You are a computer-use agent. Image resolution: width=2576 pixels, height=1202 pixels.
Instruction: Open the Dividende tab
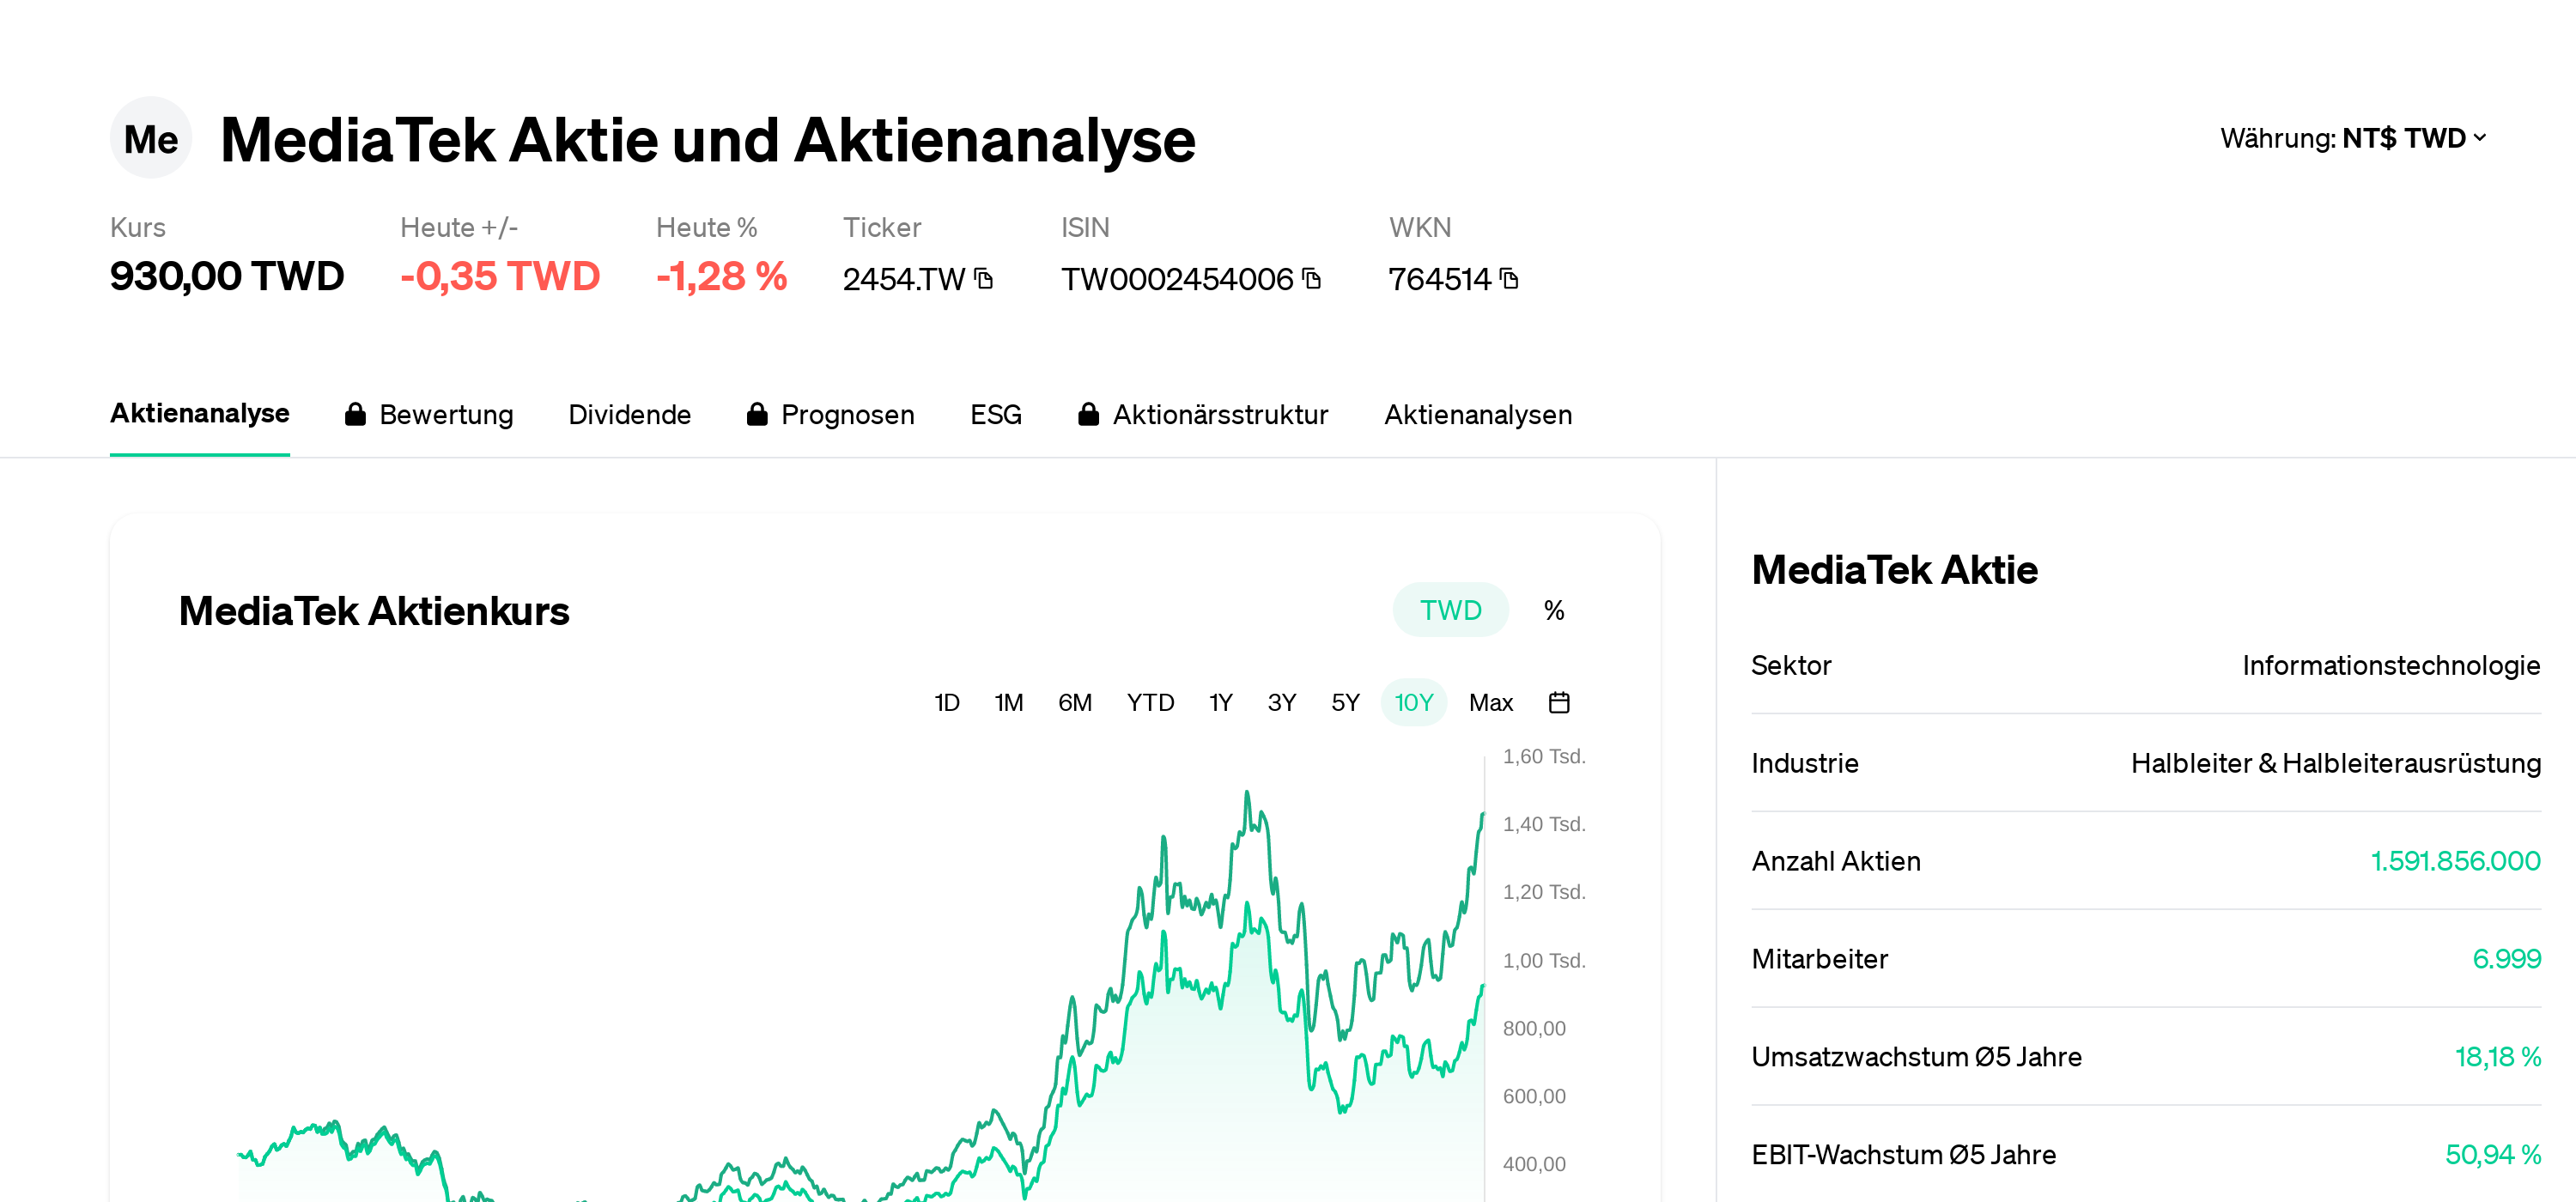[x=630, y=415]
